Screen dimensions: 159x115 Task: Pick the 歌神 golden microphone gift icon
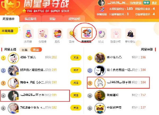point(72,34)
